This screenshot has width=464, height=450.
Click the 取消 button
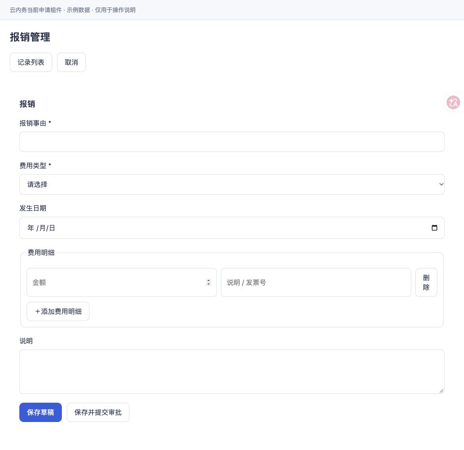tap(72, 62)
